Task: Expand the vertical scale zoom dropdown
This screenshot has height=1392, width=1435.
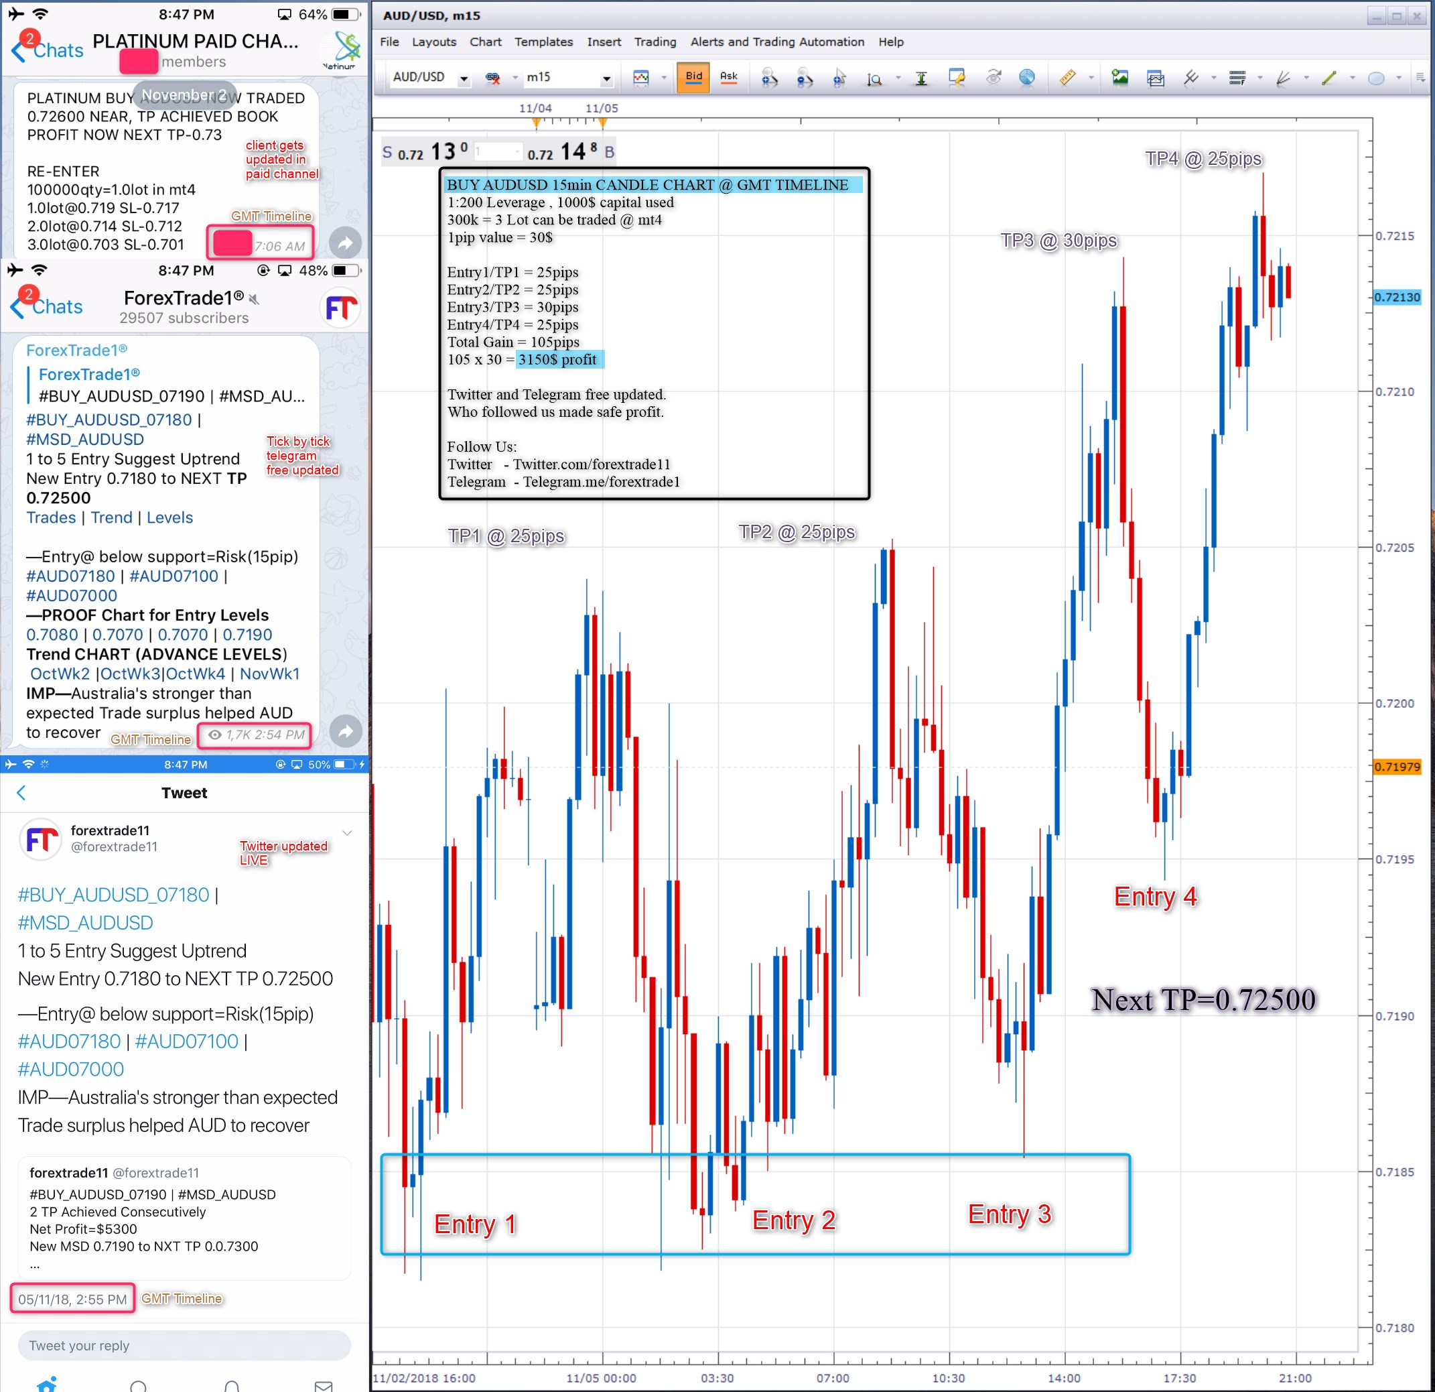Action: tap(898, 78)
